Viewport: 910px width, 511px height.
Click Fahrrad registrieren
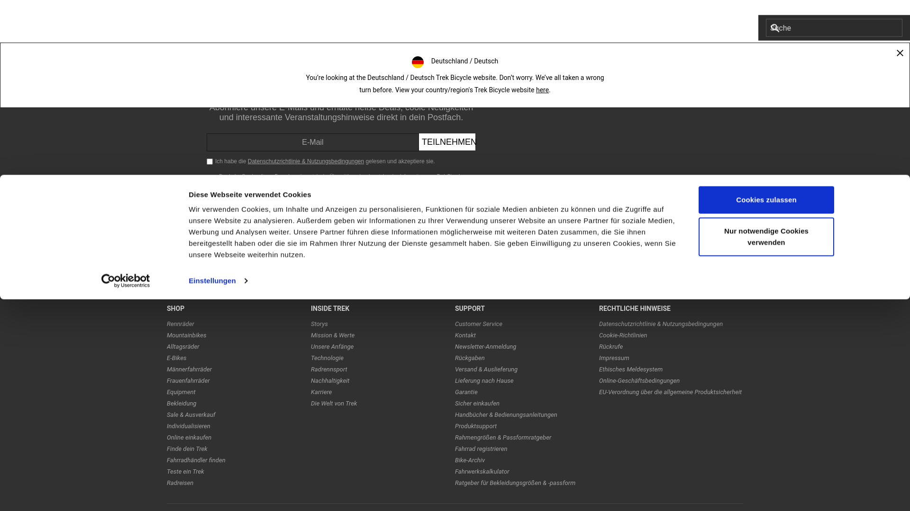(x=481, y=449)
